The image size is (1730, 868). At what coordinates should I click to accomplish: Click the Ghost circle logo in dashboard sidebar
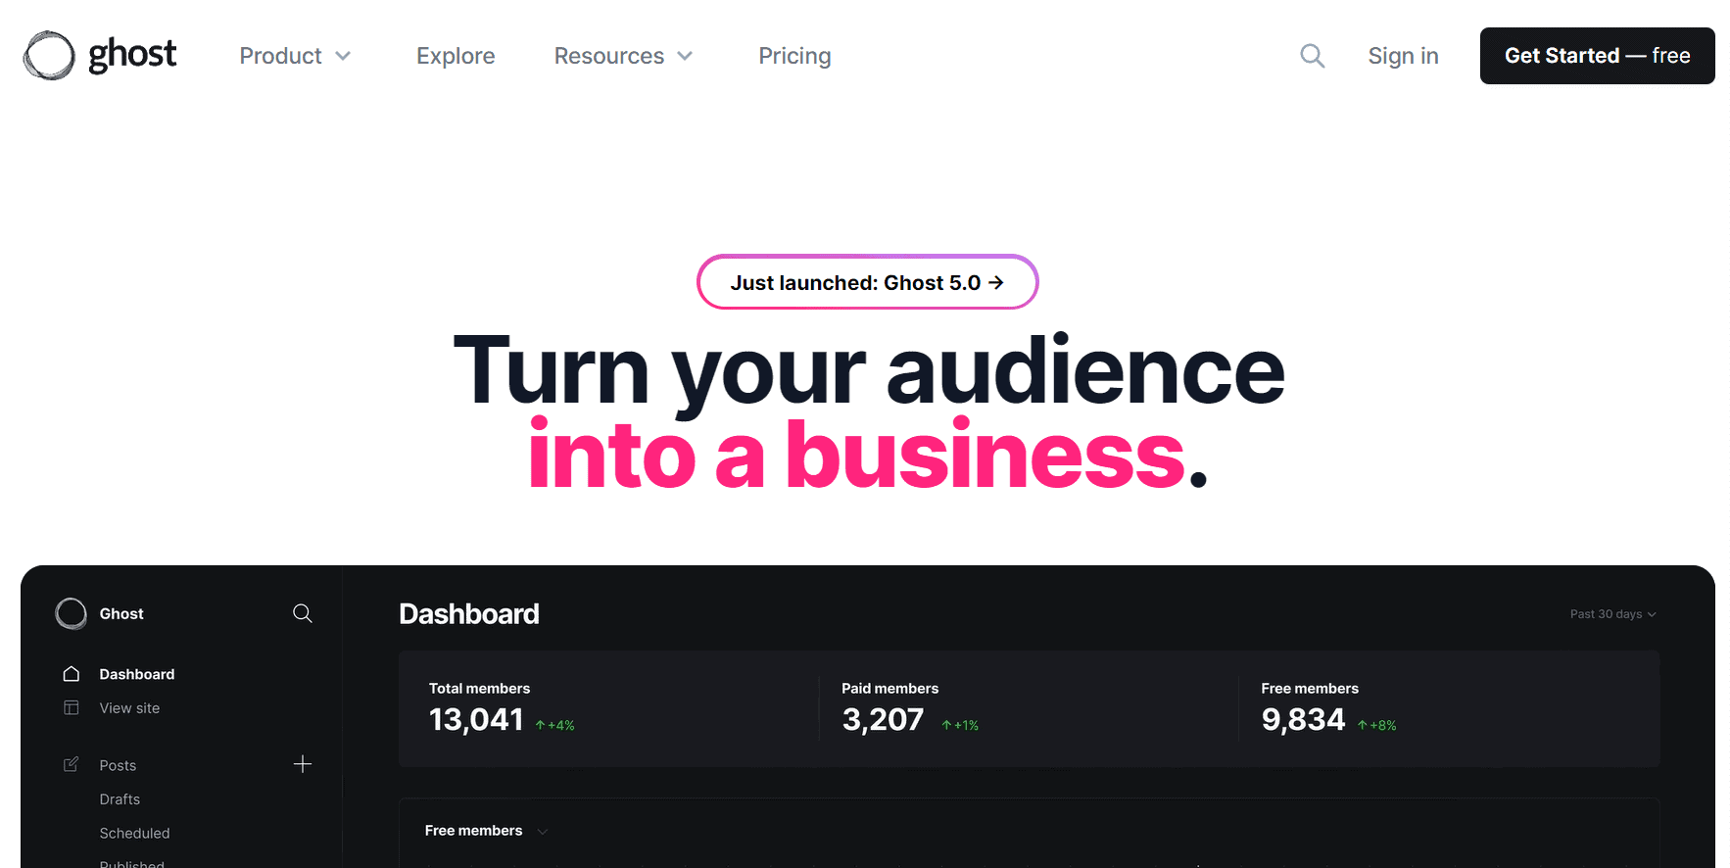(x=71, y=613)
